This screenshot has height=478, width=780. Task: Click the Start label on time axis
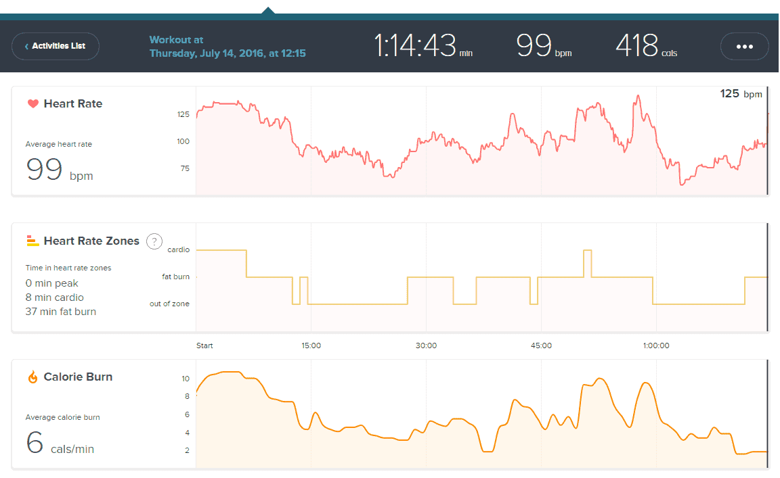click(x=204, y=345)
